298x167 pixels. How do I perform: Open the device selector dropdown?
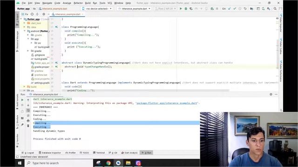click(97, 9)
